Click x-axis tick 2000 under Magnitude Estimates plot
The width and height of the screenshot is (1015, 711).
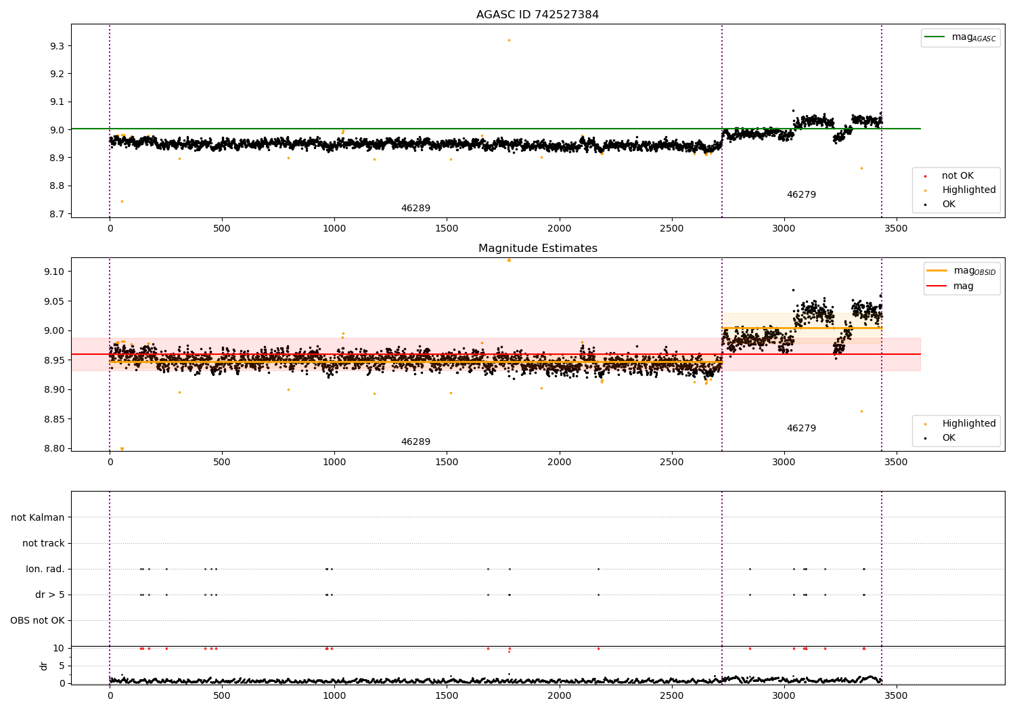(x=559, y=462)
